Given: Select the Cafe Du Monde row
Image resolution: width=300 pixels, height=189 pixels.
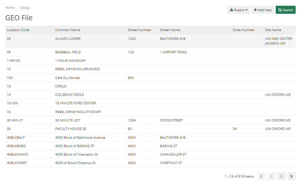Looking at the screenshot, I should pos(150,78).
